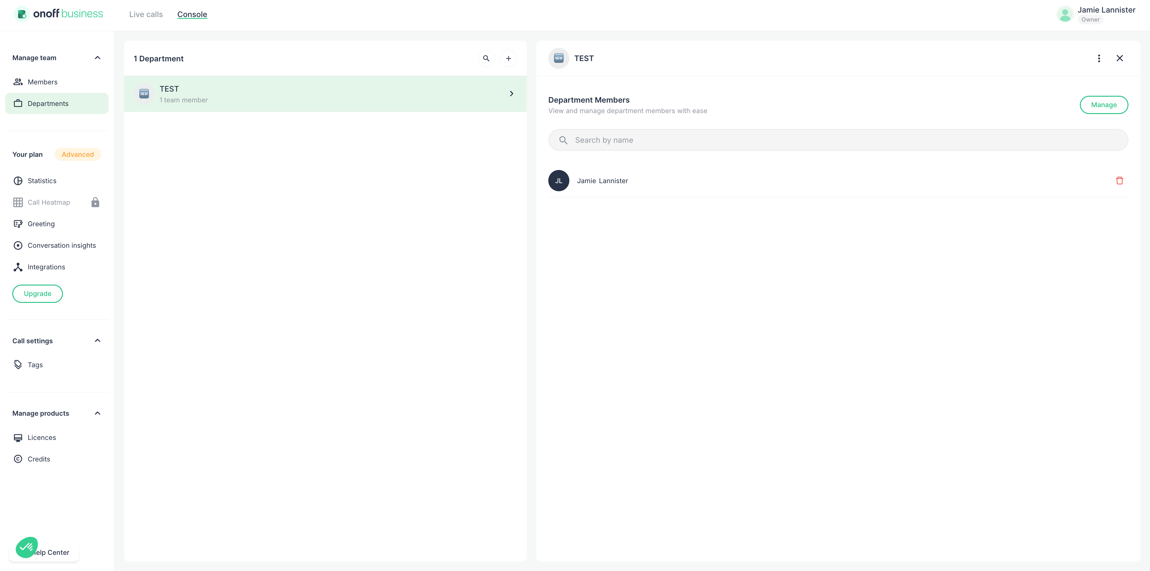
Task: Click the Greeting icon
Action: 18,224
